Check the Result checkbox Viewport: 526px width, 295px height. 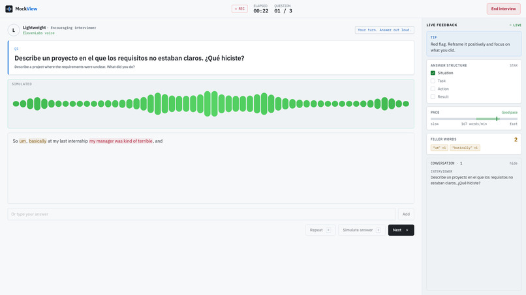(433, 97)
